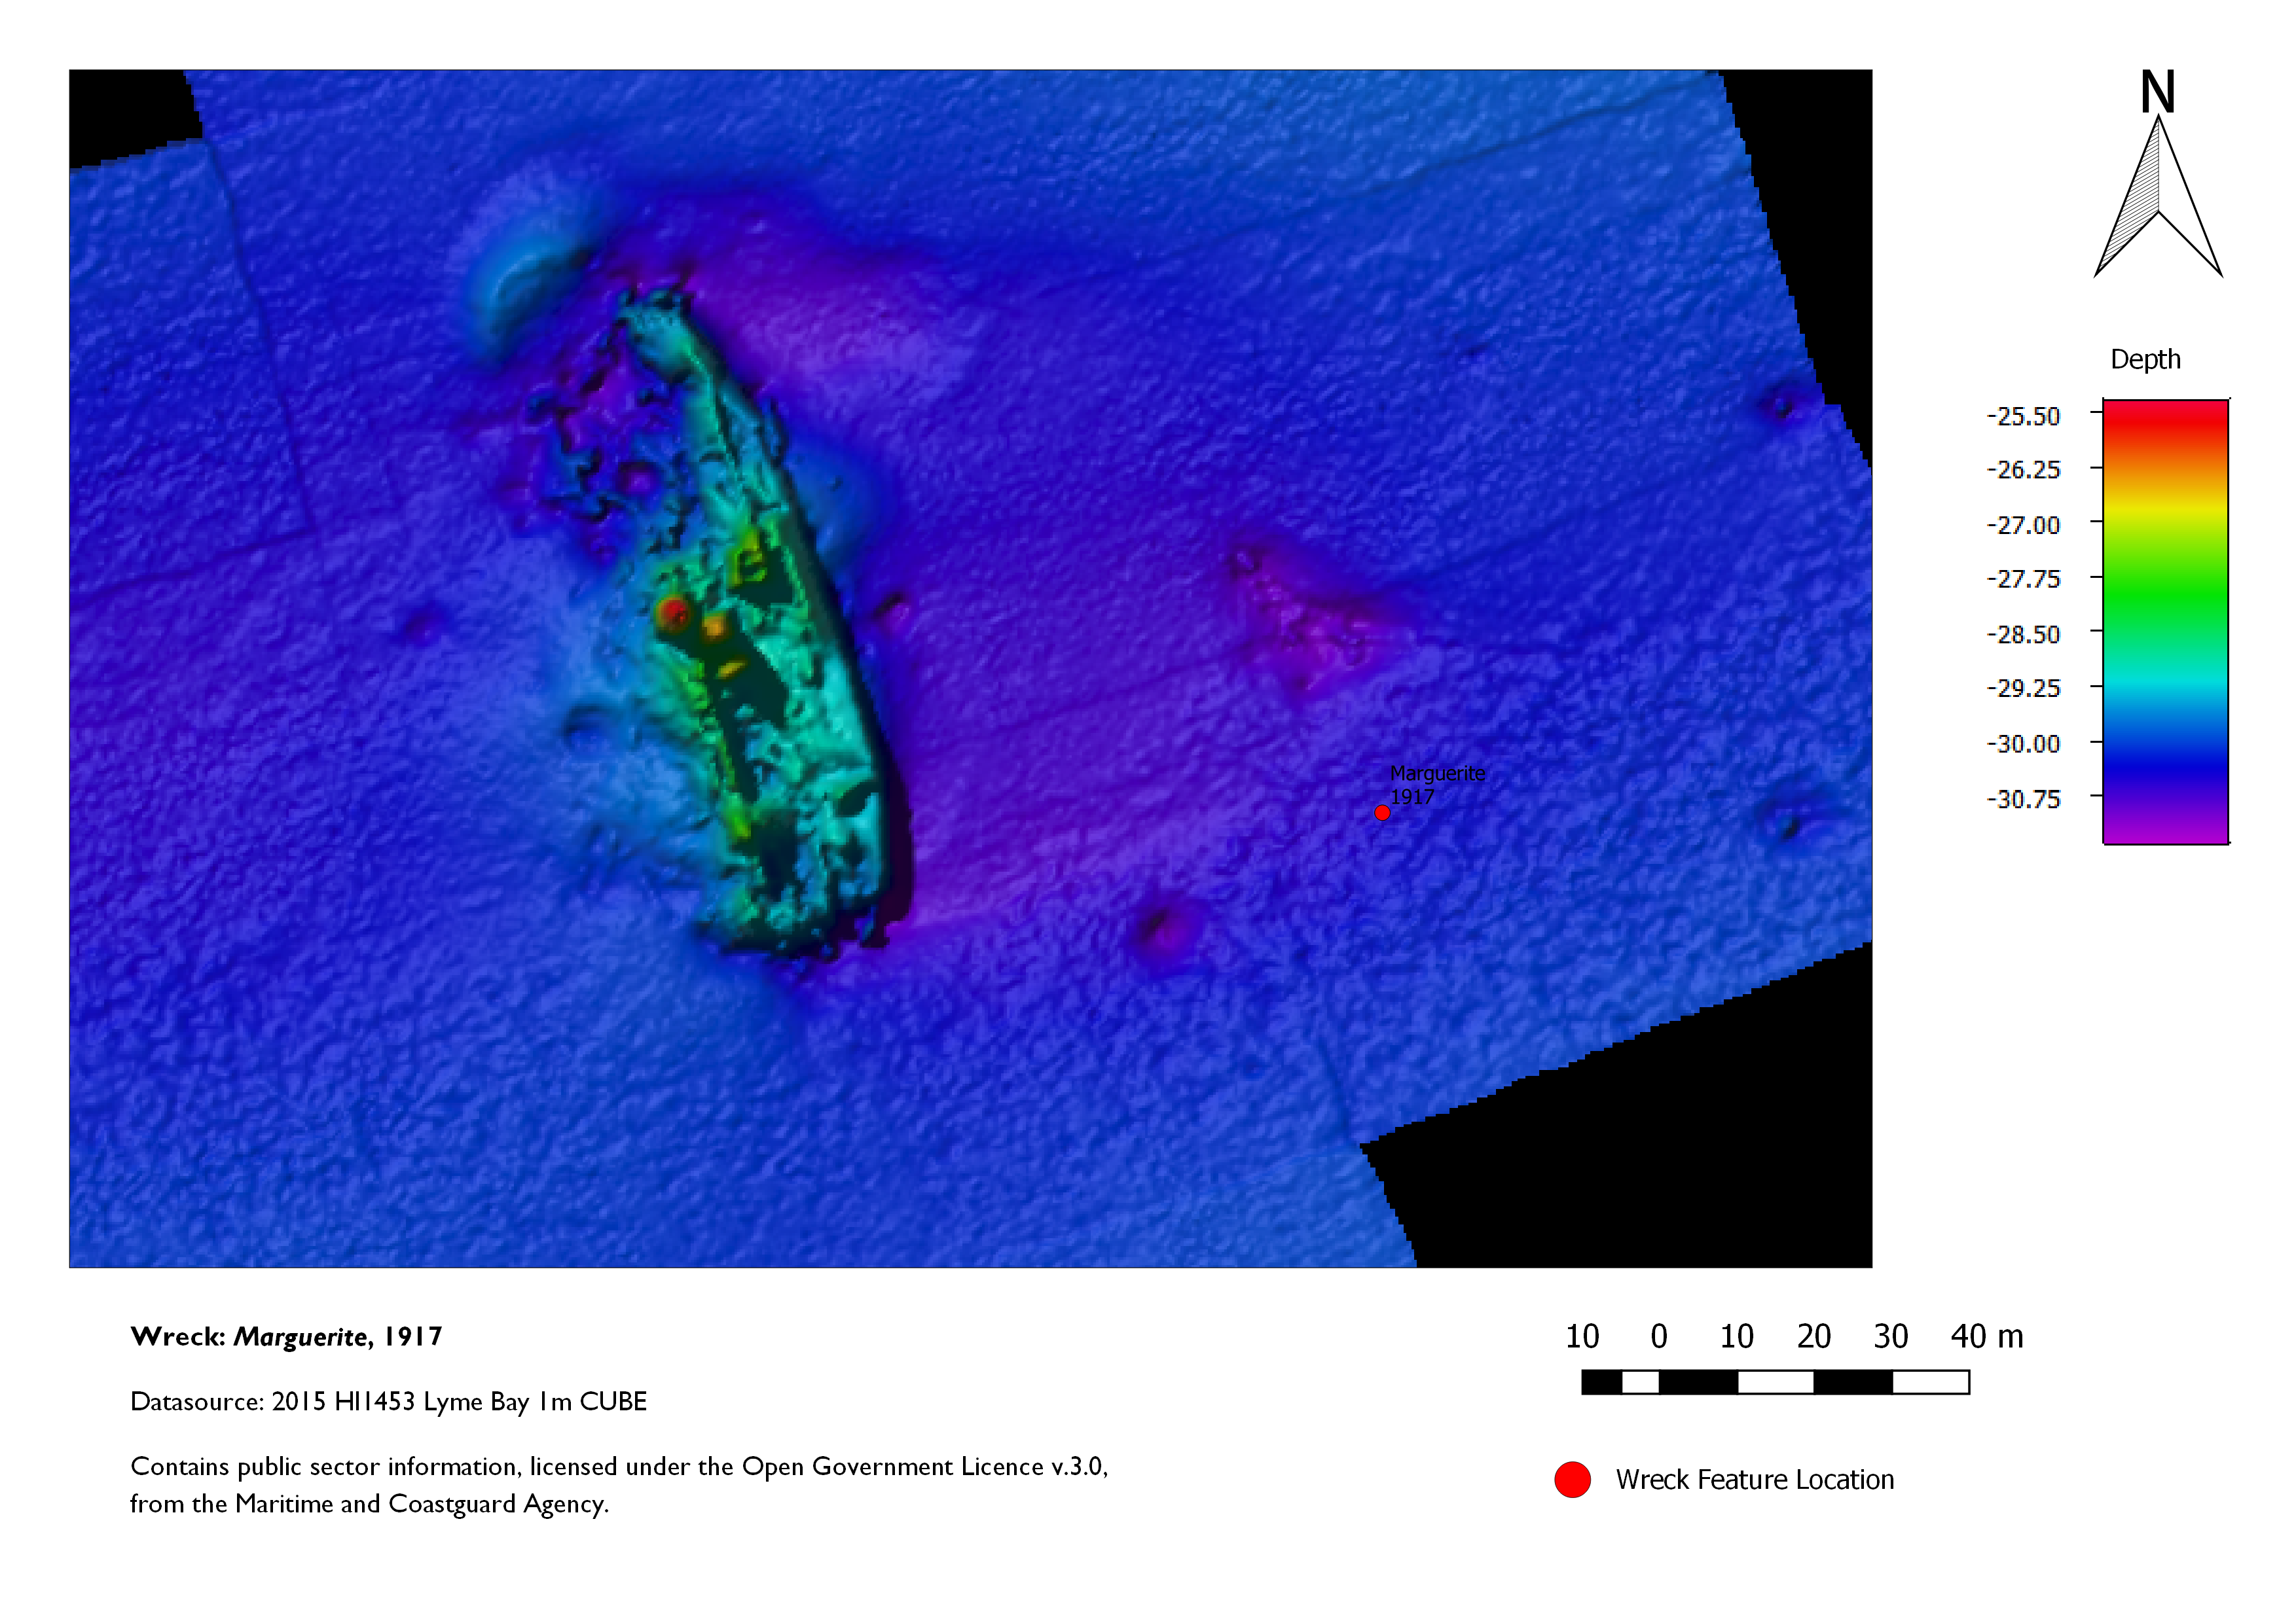Screen dimensions: 2296x1623
Task: Click the -28.50 depth value
Action: pyautogui.click(x=2023, y=633)
